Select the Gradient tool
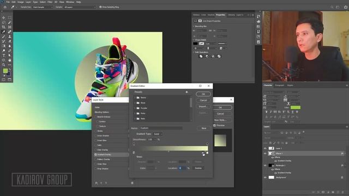This screenshot has height=196, width=349. coord(4,46)
